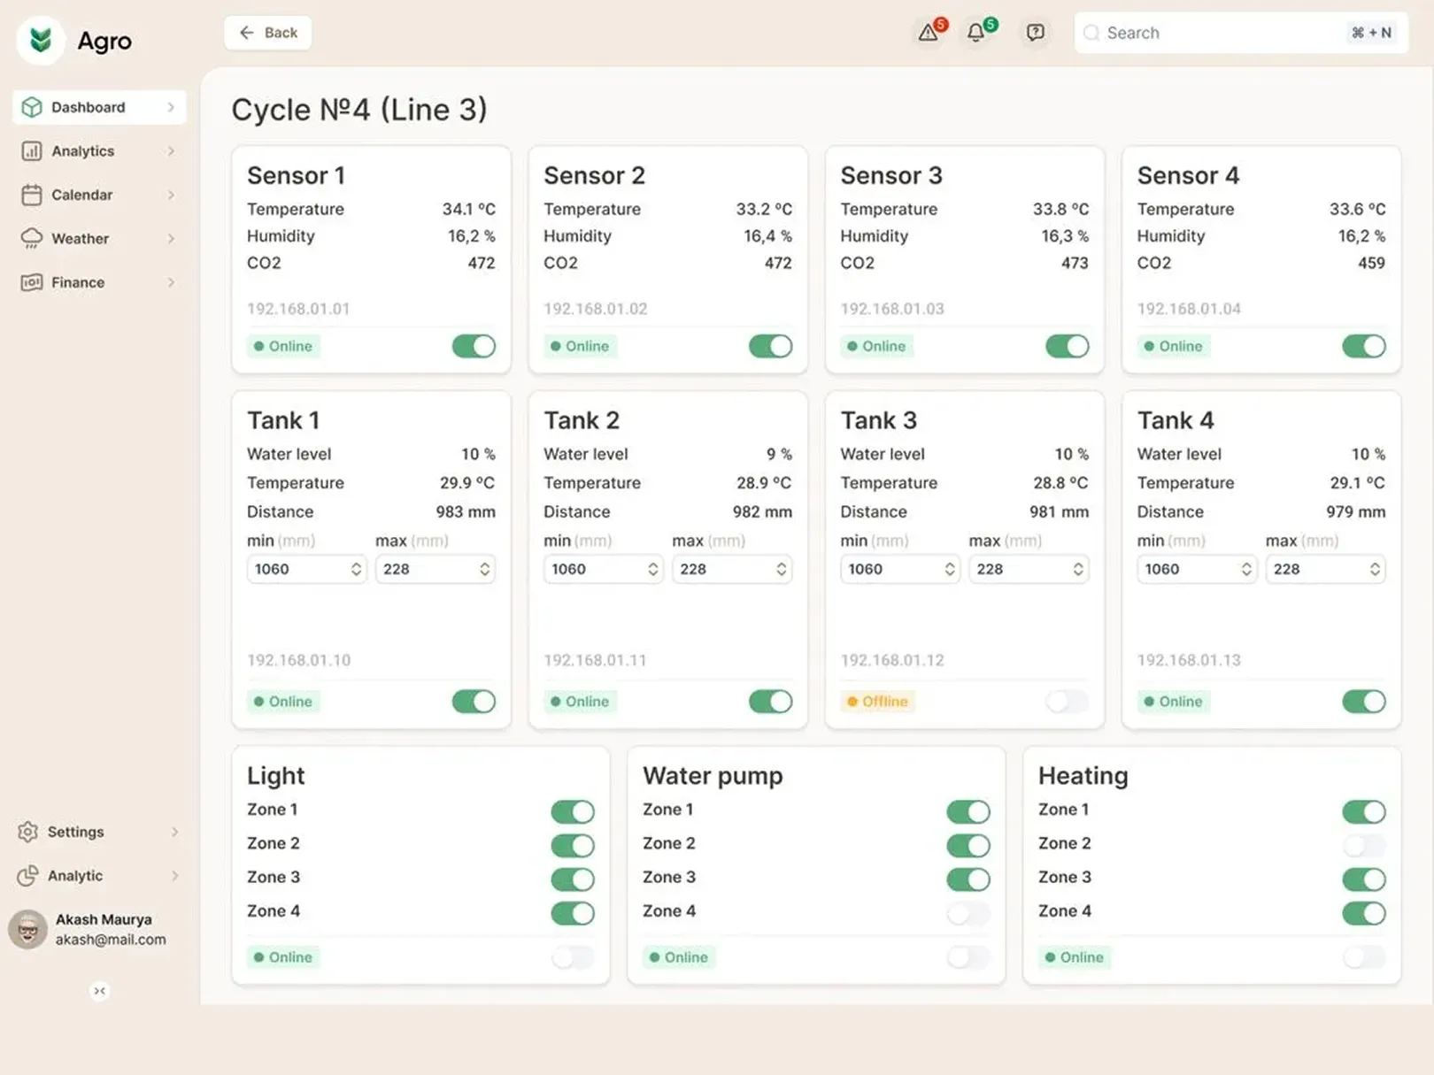Screen dimensions: 1434x1075
Task: Disable Sensor 4 switch
Action: pos(1363,346)
